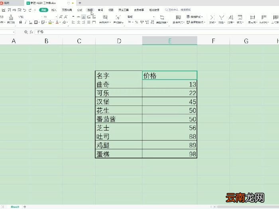Click the Cells format icon
279x209 pixels.
[x=252, y=18]
